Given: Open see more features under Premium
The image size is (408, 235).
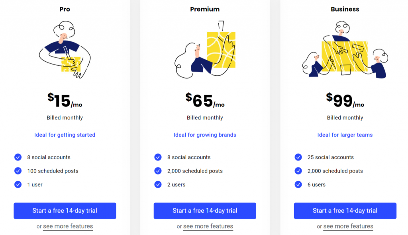Looking at the screenshot, I should click(x=208, y=226).
